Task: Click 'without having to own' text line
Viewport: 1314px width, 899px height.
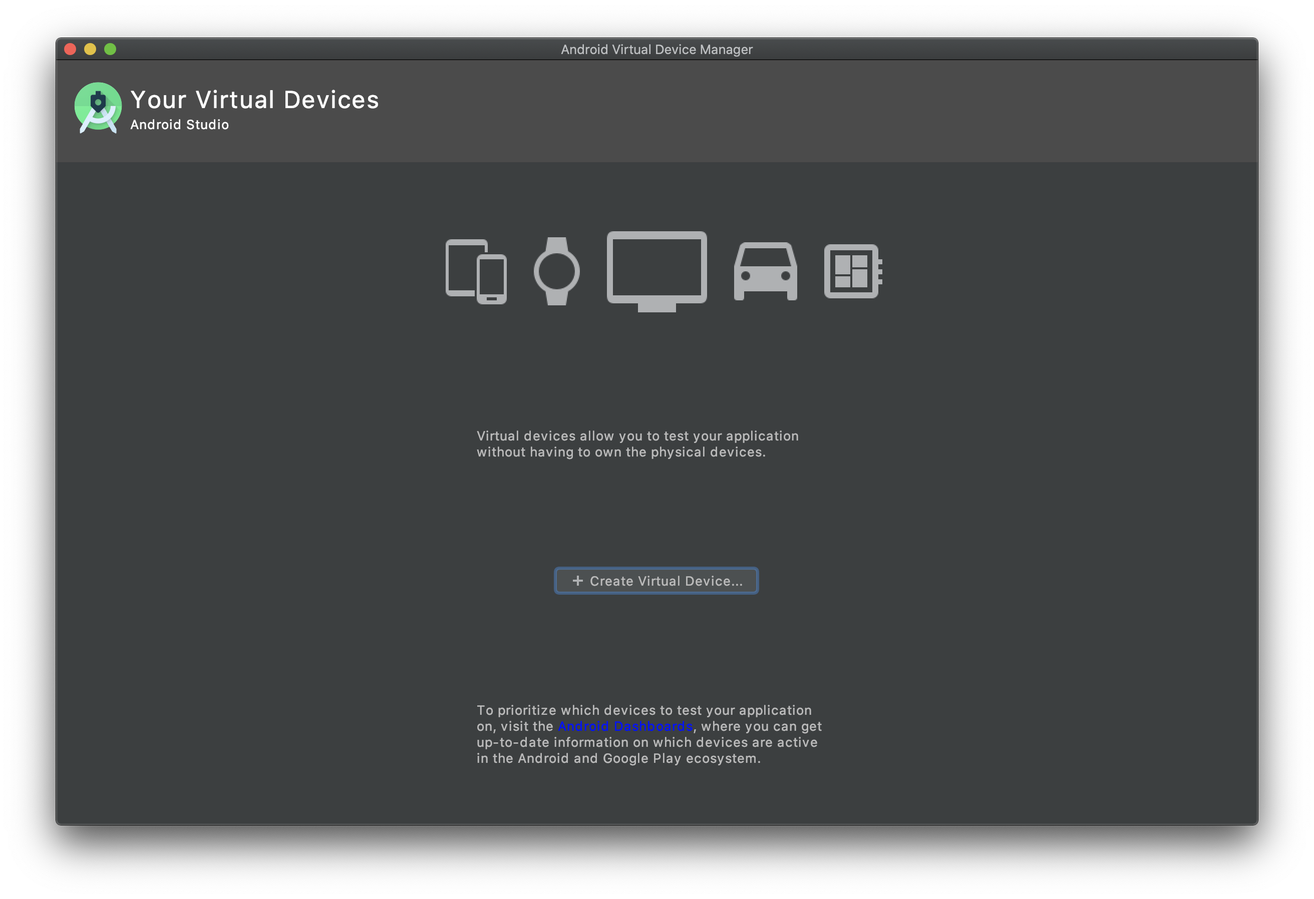Action: point(621,452)
